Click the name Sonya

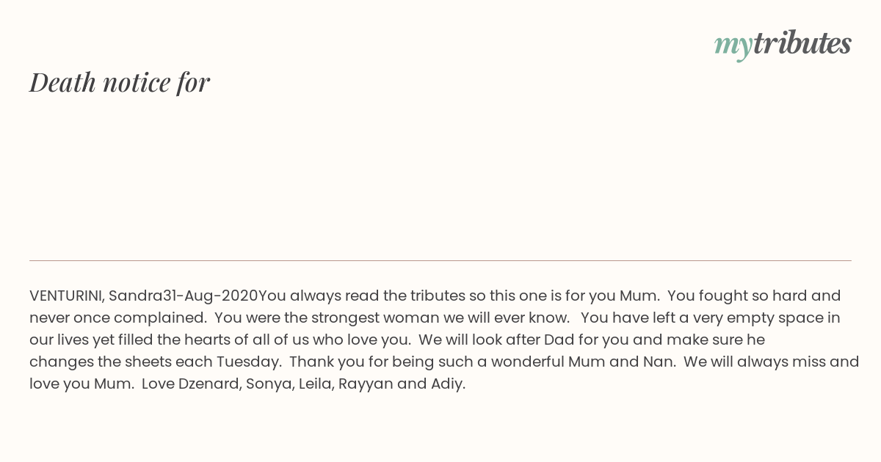269,384
